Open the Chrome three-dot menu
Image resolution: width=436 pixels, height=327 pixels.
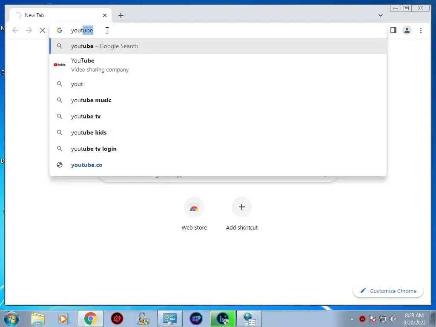pos(421,30)
